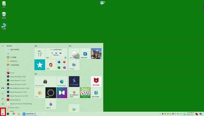Select Adobe Audition CC 2018 list entry
The height and width of the screenshot is (116, 204).
point(18,80)
